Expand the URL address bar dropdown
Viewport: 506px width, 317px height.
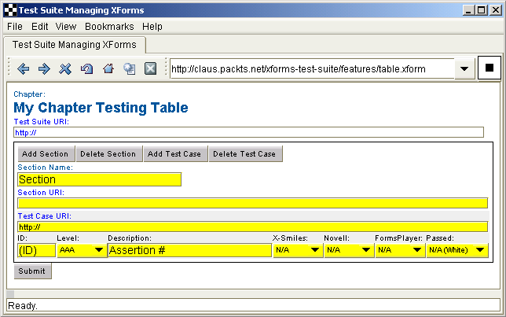tap(465, 69)
